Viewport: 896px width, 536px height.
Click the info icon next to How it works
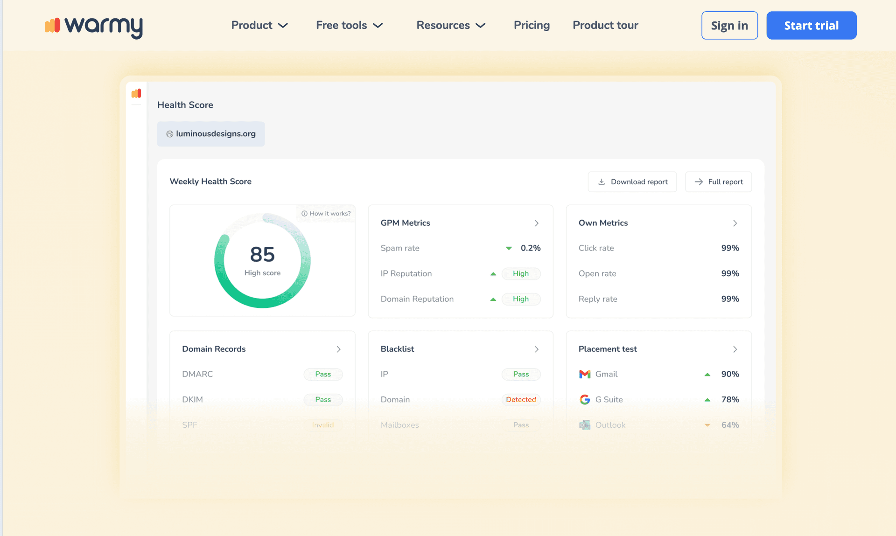click(304, 214)
